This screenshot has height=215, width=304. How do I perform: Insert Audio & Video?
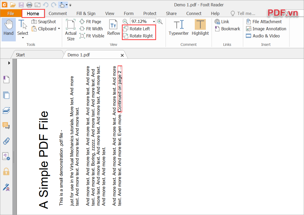coord(263,36)
